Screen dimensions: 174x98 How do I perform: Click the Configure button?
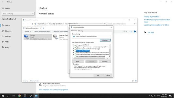point(105,40)
